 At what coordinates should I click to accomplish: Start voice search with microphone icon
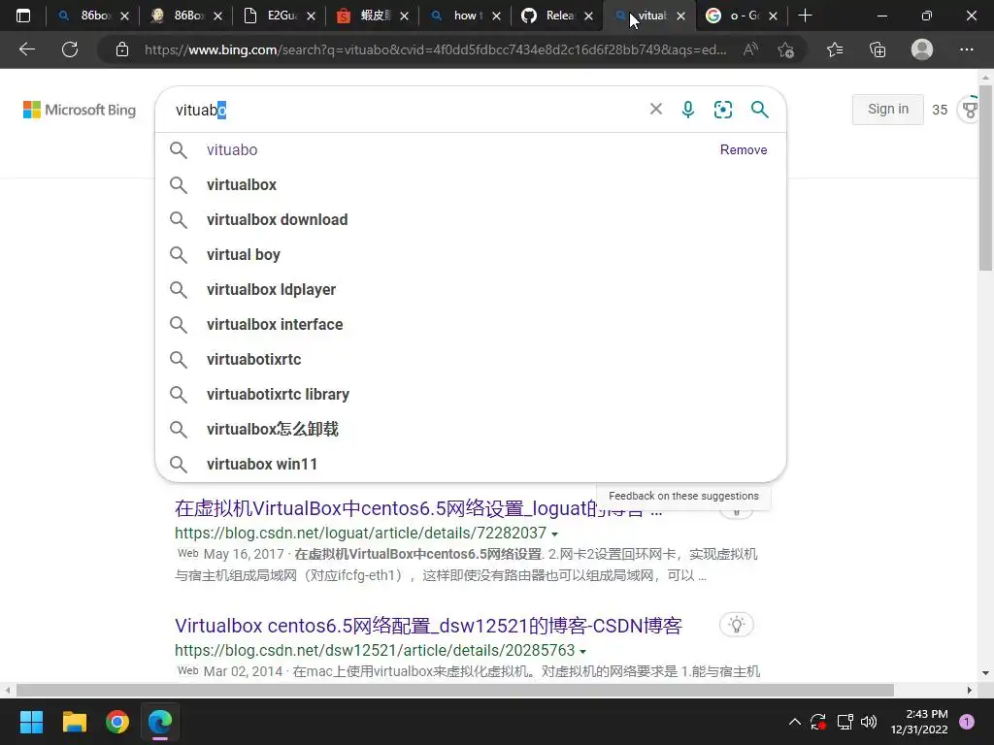688,110
